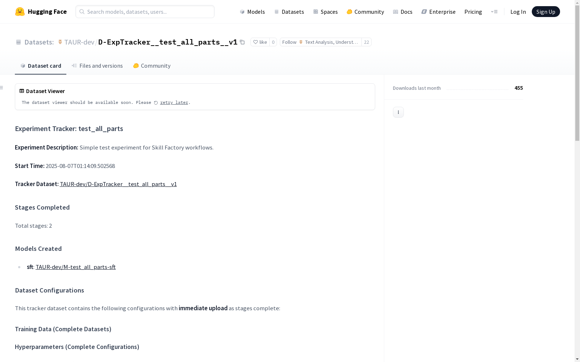The image size is (580, 362).
Task: Click the scrollbar up arrow
Action: point(577,3)
